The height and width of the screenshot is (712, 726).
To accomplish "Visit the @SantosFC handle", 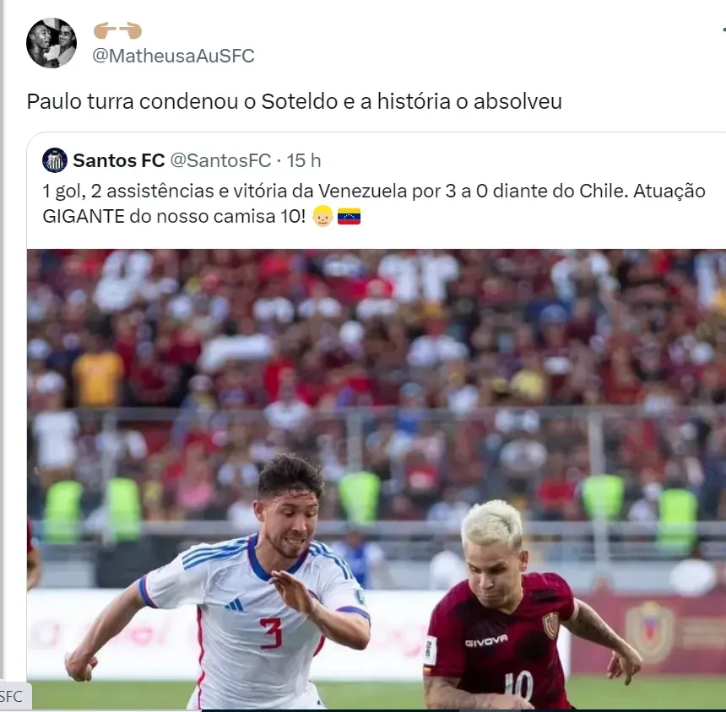I will coord(220,160).
